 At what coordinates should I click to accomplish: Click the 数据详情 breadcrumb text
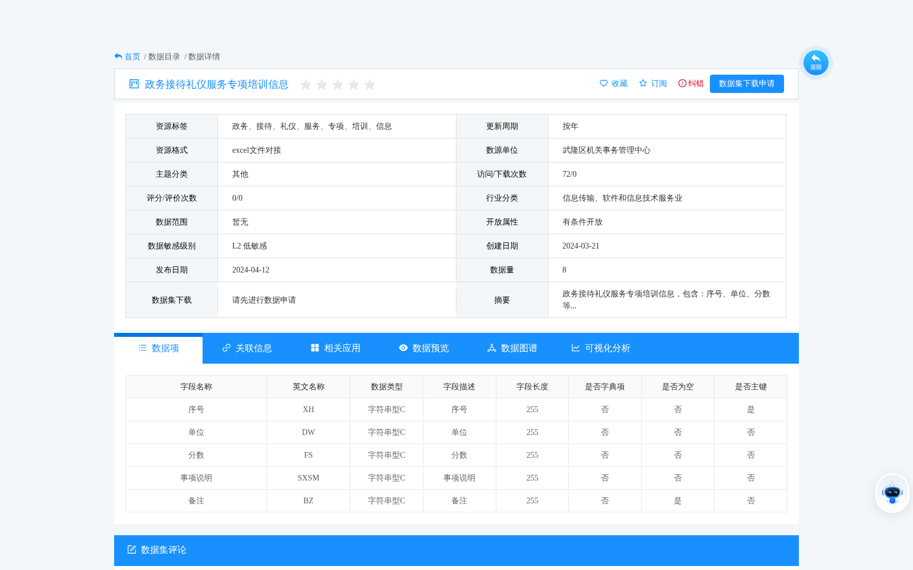(204, 56)
